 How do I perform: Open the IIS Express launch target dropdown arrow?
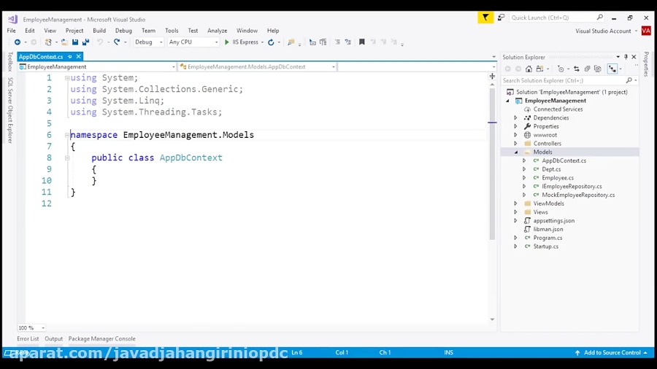(262, 42)
